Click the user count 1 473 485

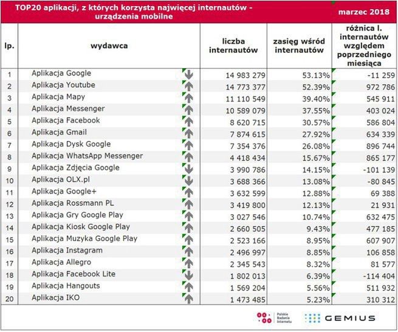[247, 300]
